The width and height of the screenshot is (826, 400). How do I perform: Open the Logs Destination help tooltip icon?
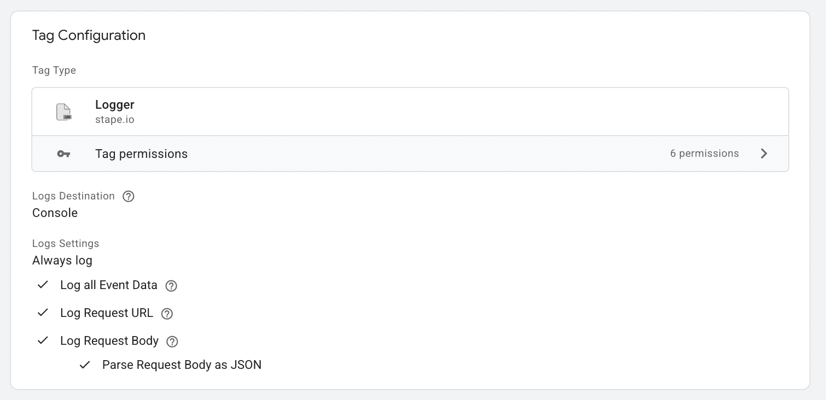(128, 196)
